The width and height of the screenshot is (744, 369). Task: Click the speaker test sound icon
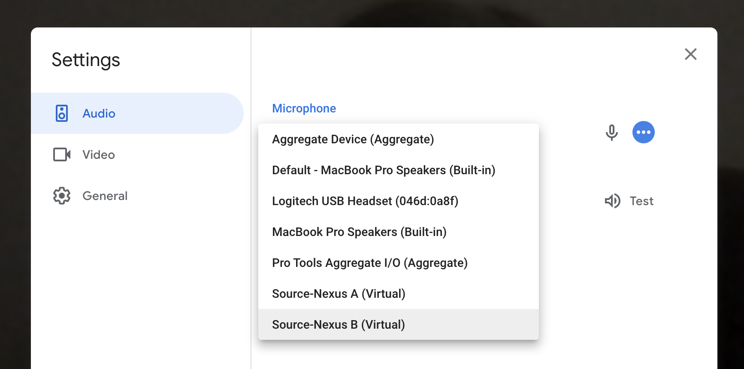(x=612, y=201)
